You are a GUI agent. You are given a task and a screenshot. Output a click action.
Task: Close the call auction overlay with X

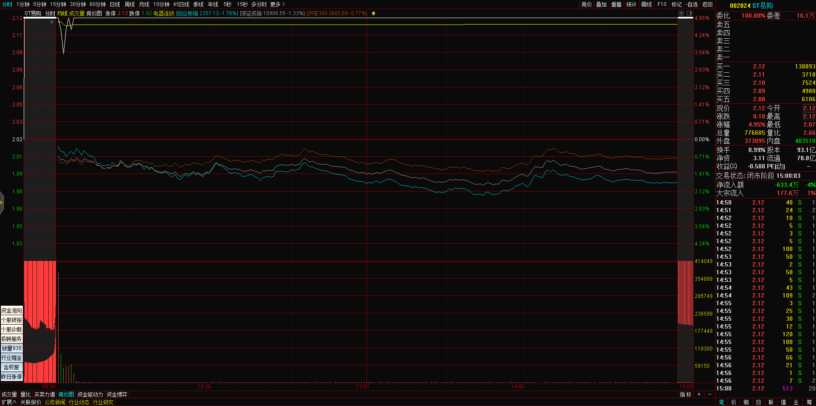pyautogui.click(x=52, y=22)
